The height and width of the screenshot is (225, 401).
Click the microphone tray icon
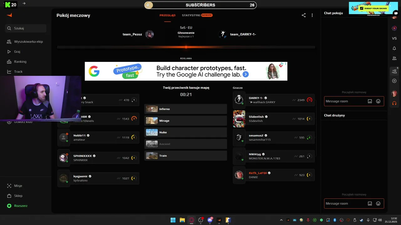368,220
